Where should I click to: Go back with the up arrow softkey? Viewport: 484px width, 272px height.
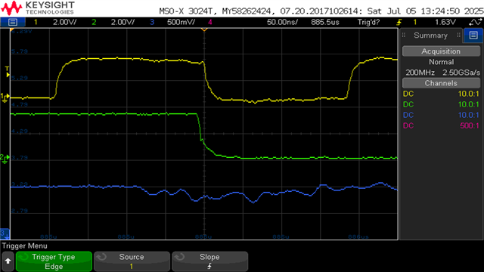8,261
